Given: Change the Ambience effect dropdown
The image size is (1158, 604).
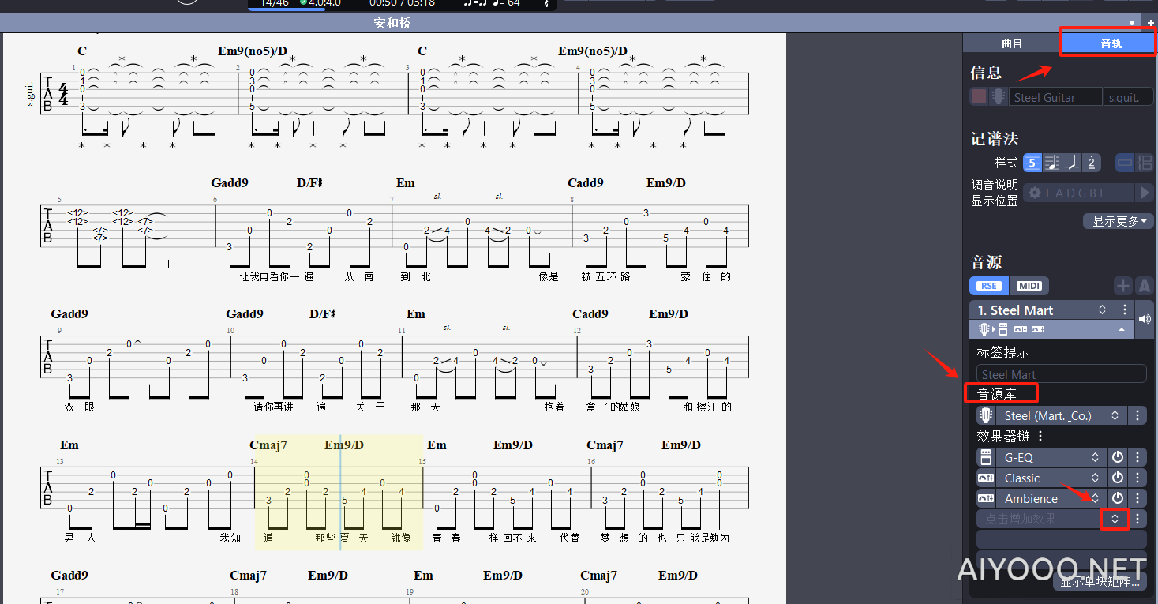Looking at the screenshot, I should tap(1051, 498).
